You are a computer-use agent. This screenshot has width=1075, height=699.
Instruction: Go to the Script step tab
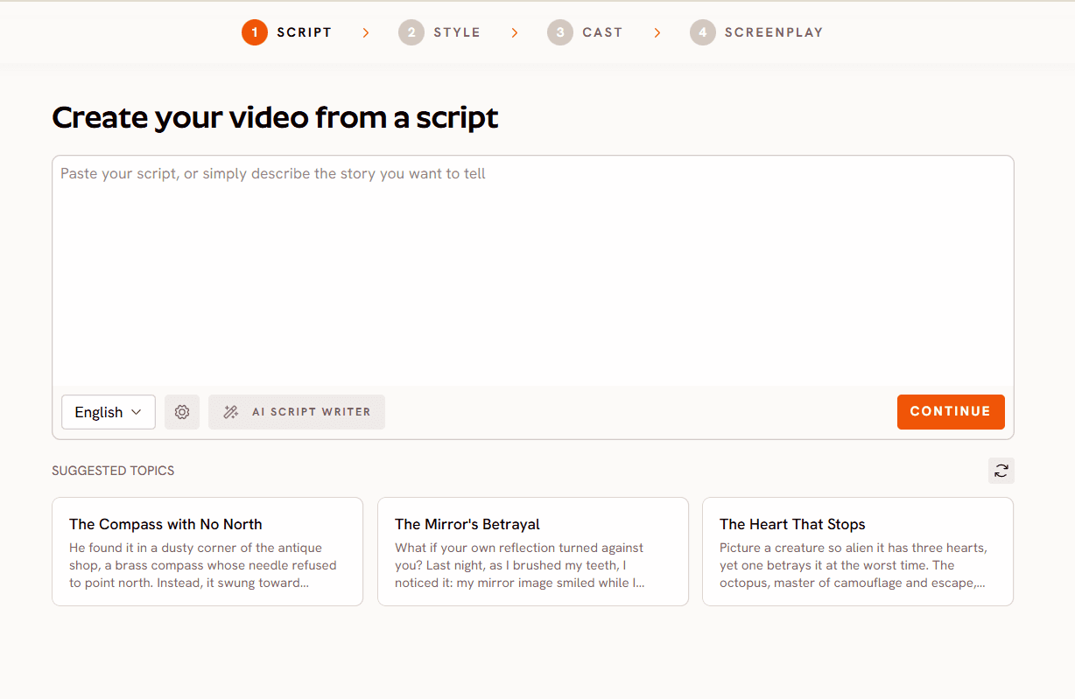click(287, 32)
